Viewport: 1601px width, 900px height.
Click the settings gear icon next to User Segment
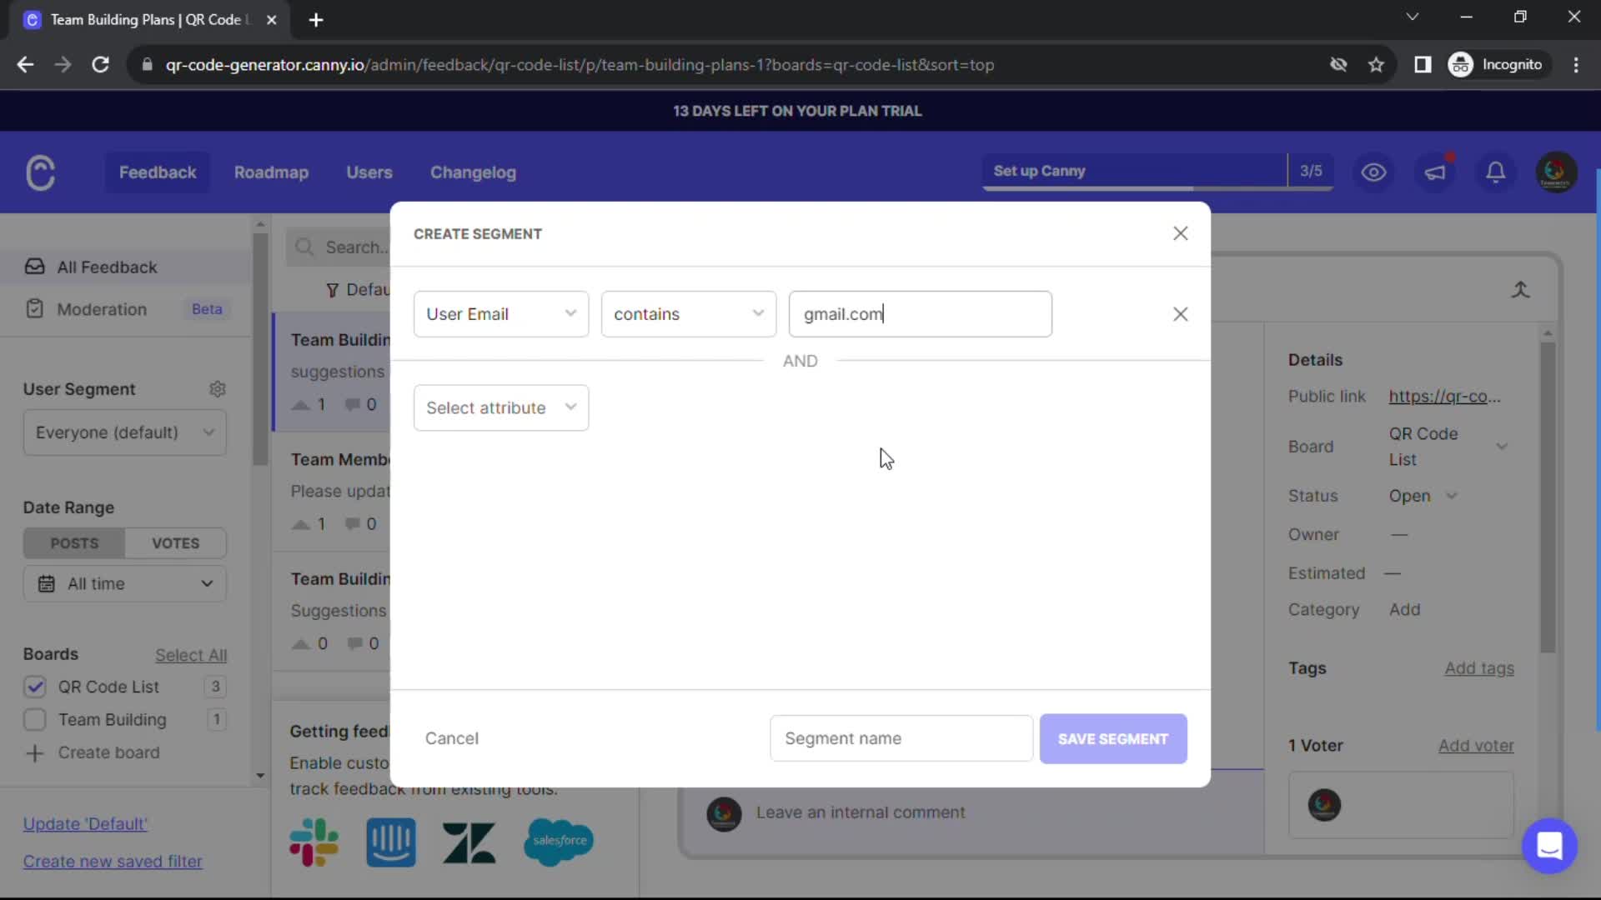[218, 389]
